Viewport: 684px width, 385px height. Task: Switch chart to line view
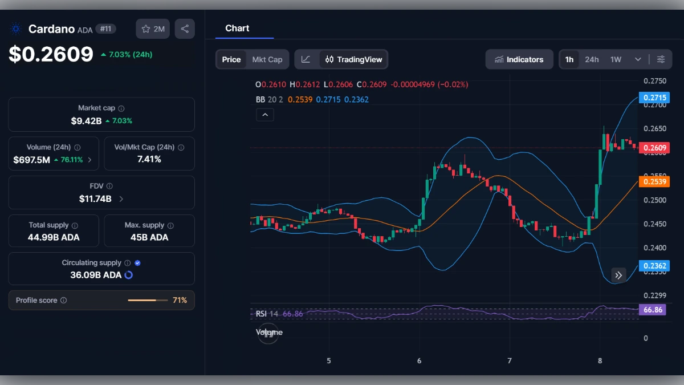tap(307, 59)
